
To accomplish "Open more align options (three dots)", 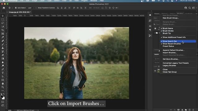I will pyautogui.click(x=90, y=8).
